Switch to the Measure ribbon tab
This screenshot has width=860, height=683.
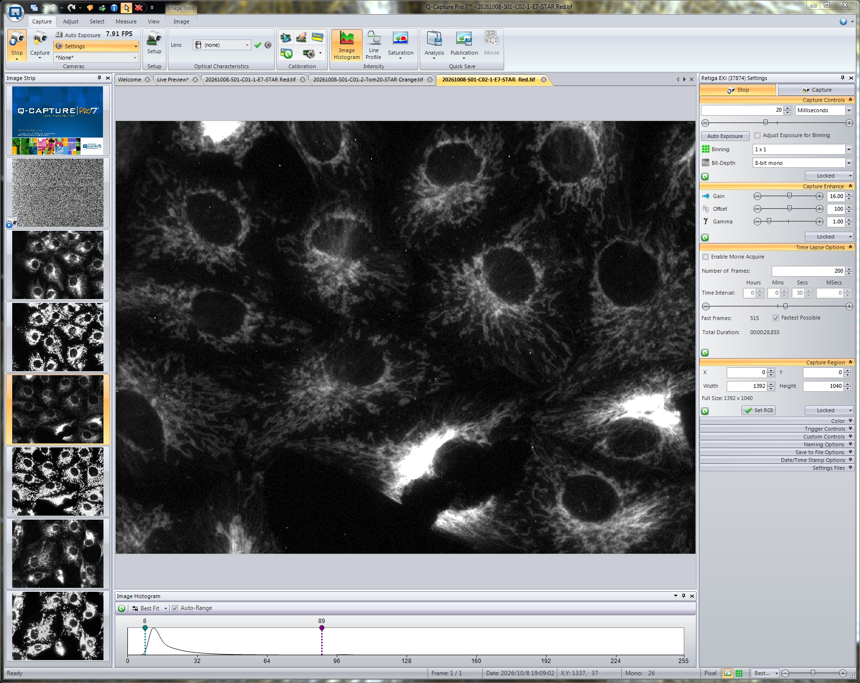pyautogui.click(x=126, y=21)
